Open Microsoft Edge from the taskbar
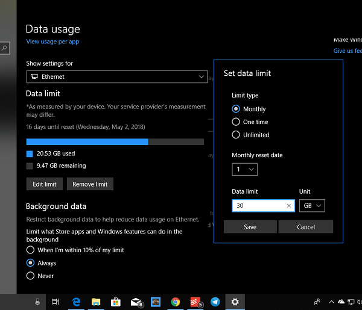The image size is (362, 310). pyautogui.click(x=76, y=302)
